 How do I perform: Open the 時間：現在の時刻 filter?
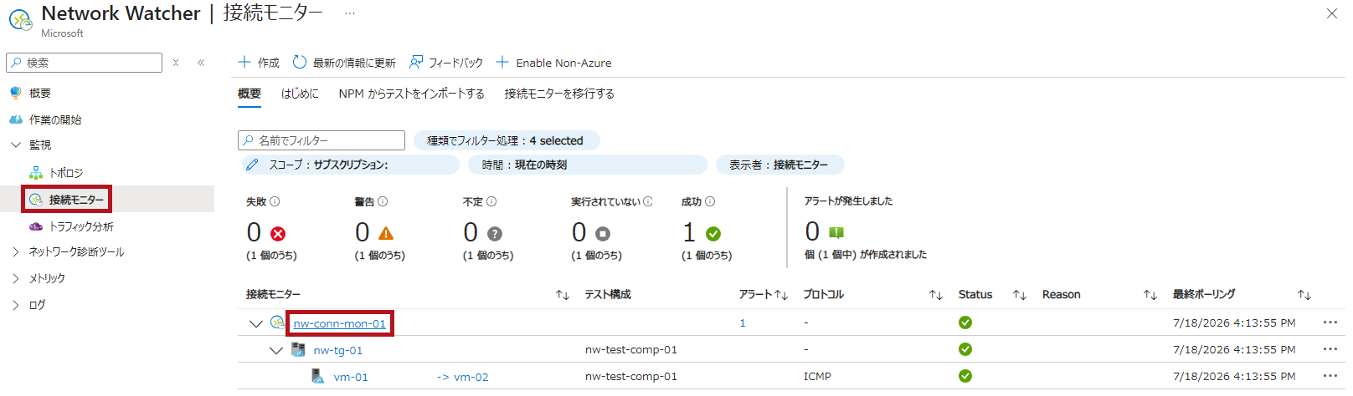point(588,165)
